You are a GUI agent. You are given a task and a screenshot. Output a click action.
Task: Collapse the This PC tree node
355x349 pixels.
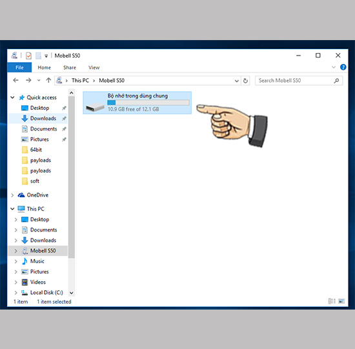tap(12, 209)
